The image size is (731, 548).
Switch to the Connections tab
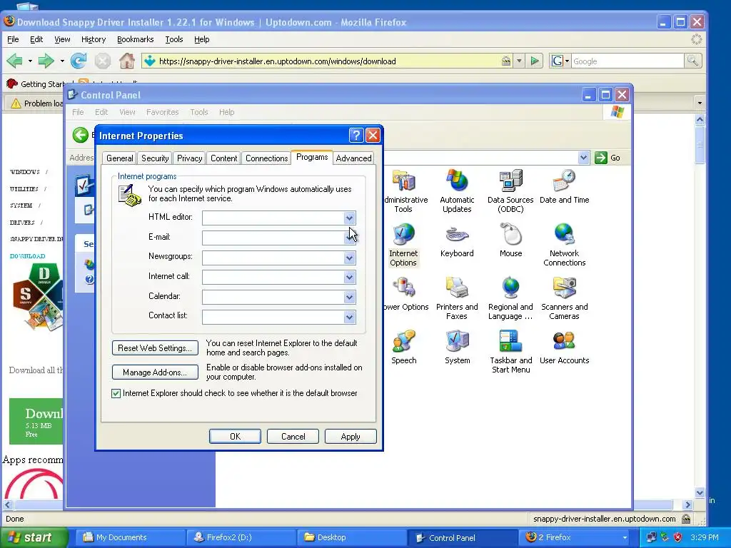[x=267, y=158]
